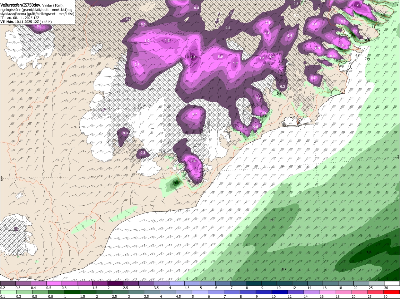Click the 2.6 snowfall value near the top edge
Image resolution: width=400 pixels, height=299 pixels.
(359, 5)
